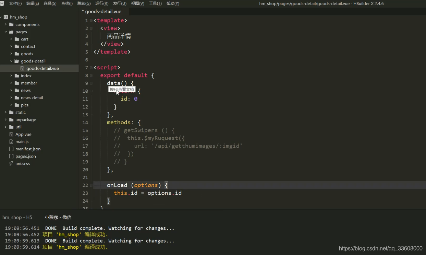
Task: Collapse the hm_shop project root arrow
Action: tap(1, 17)
